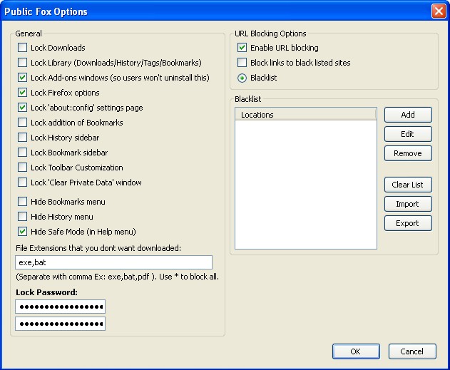Uncheck Lock 'about:config' settings page
The width and height of the screenshot is (450, 370).
22,107
